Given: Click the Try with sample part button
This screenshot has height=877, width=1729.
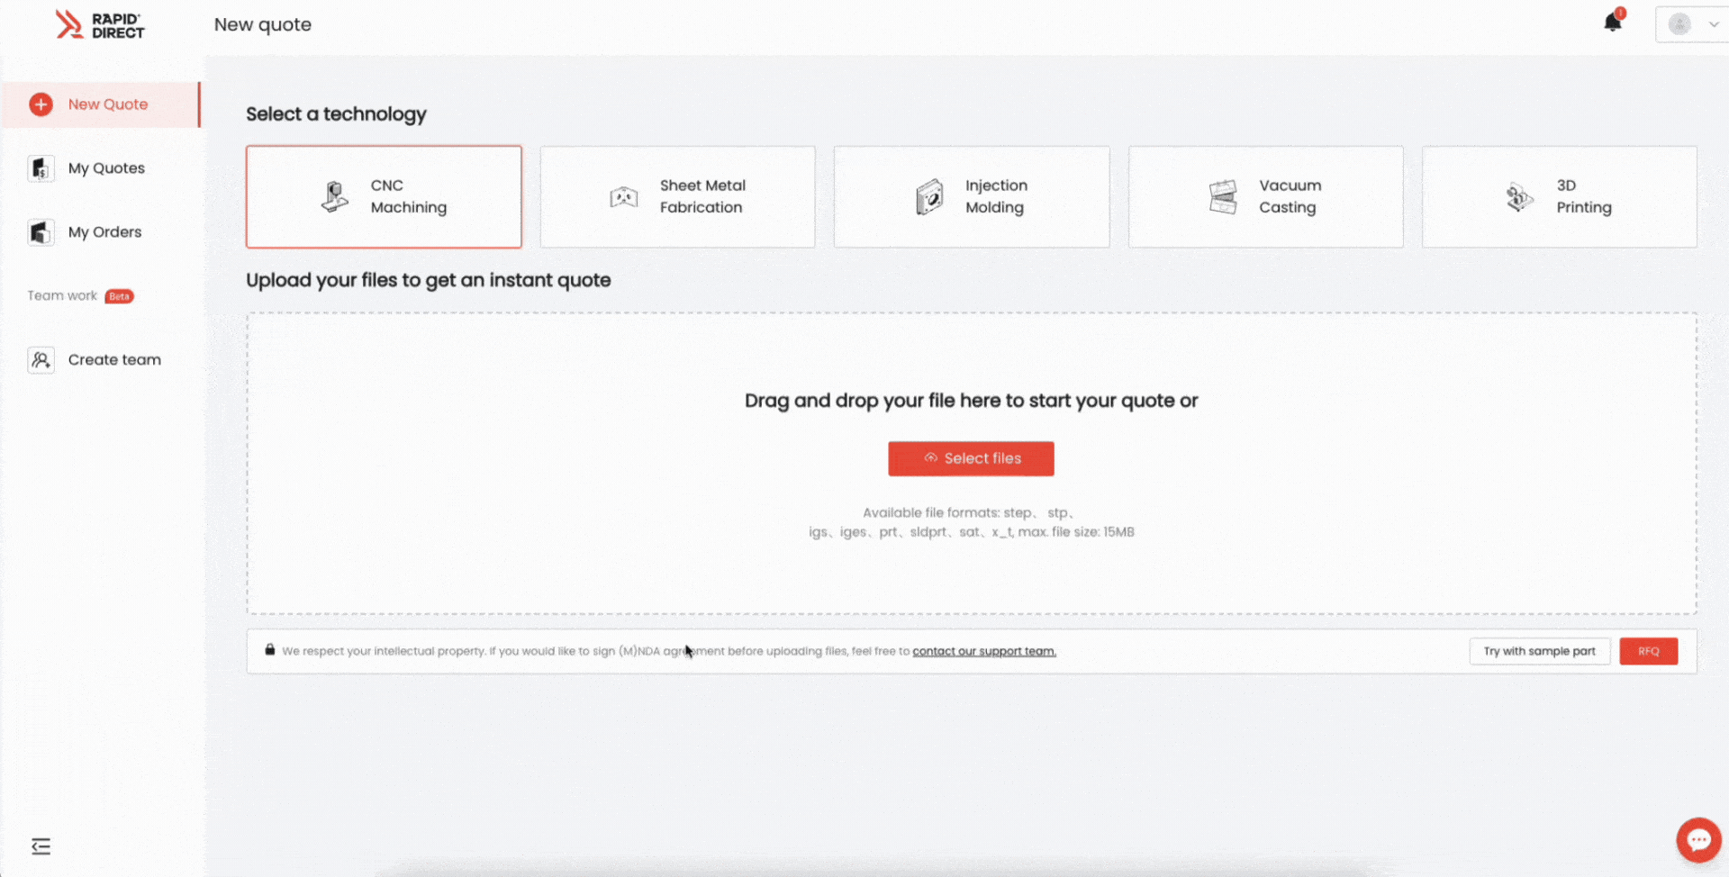Looking at the screenshot, I should pos(1540,651).
